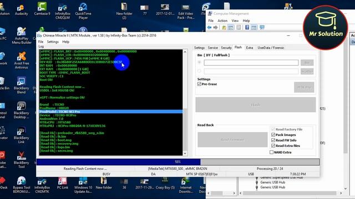Click the 58% progress bar

pos(178,162)
